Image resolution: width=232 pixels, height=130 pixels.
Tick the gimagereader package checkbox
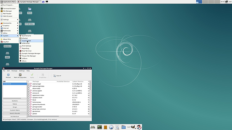tap(28, 107)
